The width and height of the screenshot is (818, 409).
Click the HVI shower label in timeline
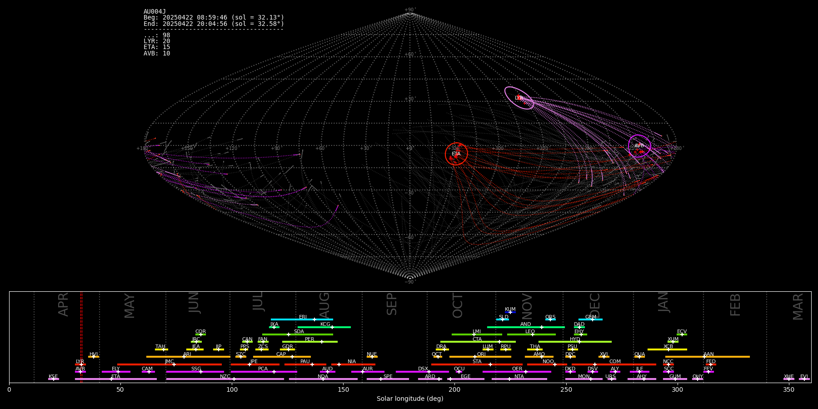(94, 354)
